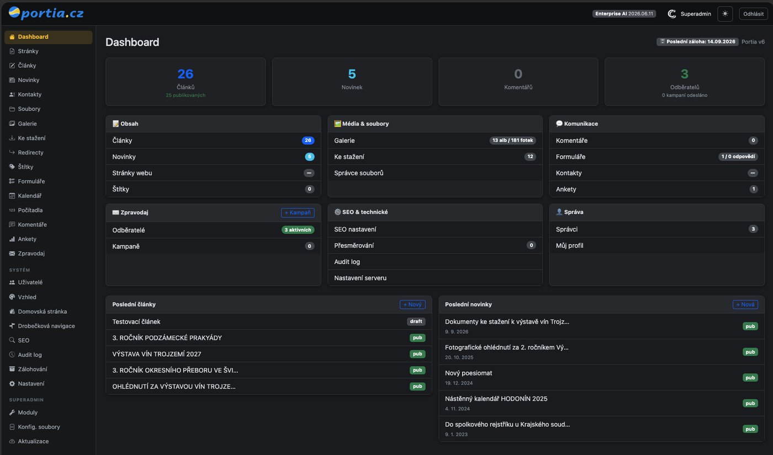Click the Články edit icon in sidebar
Image resolution: width=773 pixels, height=455 pixels.
click(12, 66)
